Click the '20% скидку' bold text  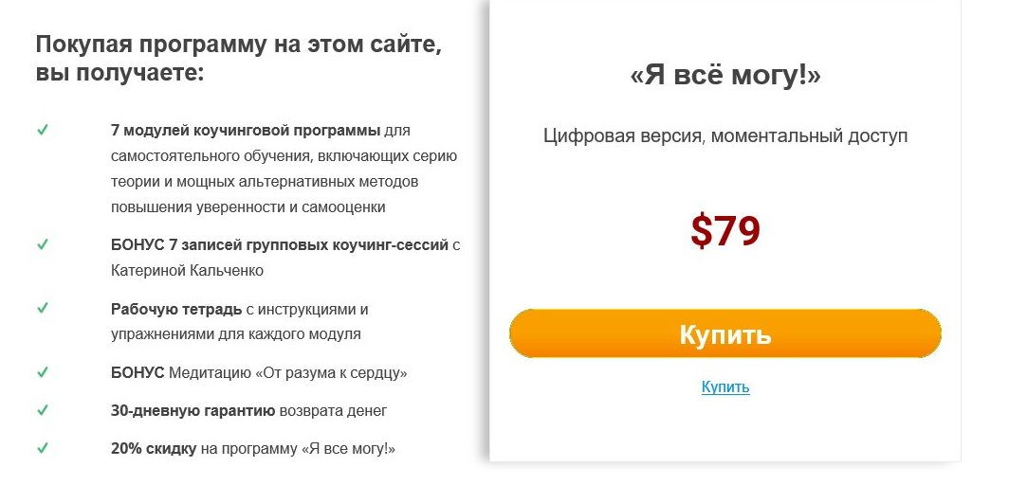coord(154,449)
